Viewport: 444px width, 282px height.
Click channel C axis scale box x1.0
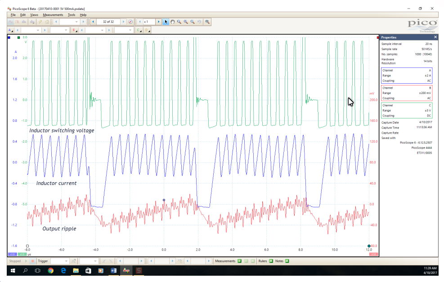pyautogui.click(x=22, y=254)
